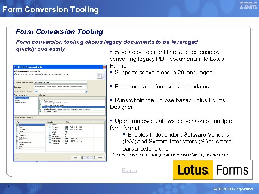Click the last color swatch in Value column
The height and width of the screenshot is (194, 259).
click(67, 141)
